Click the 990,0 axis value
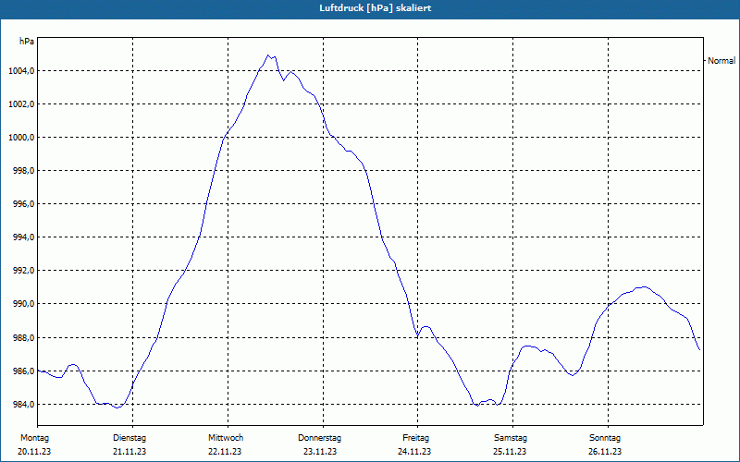 [x=23, y=304]
